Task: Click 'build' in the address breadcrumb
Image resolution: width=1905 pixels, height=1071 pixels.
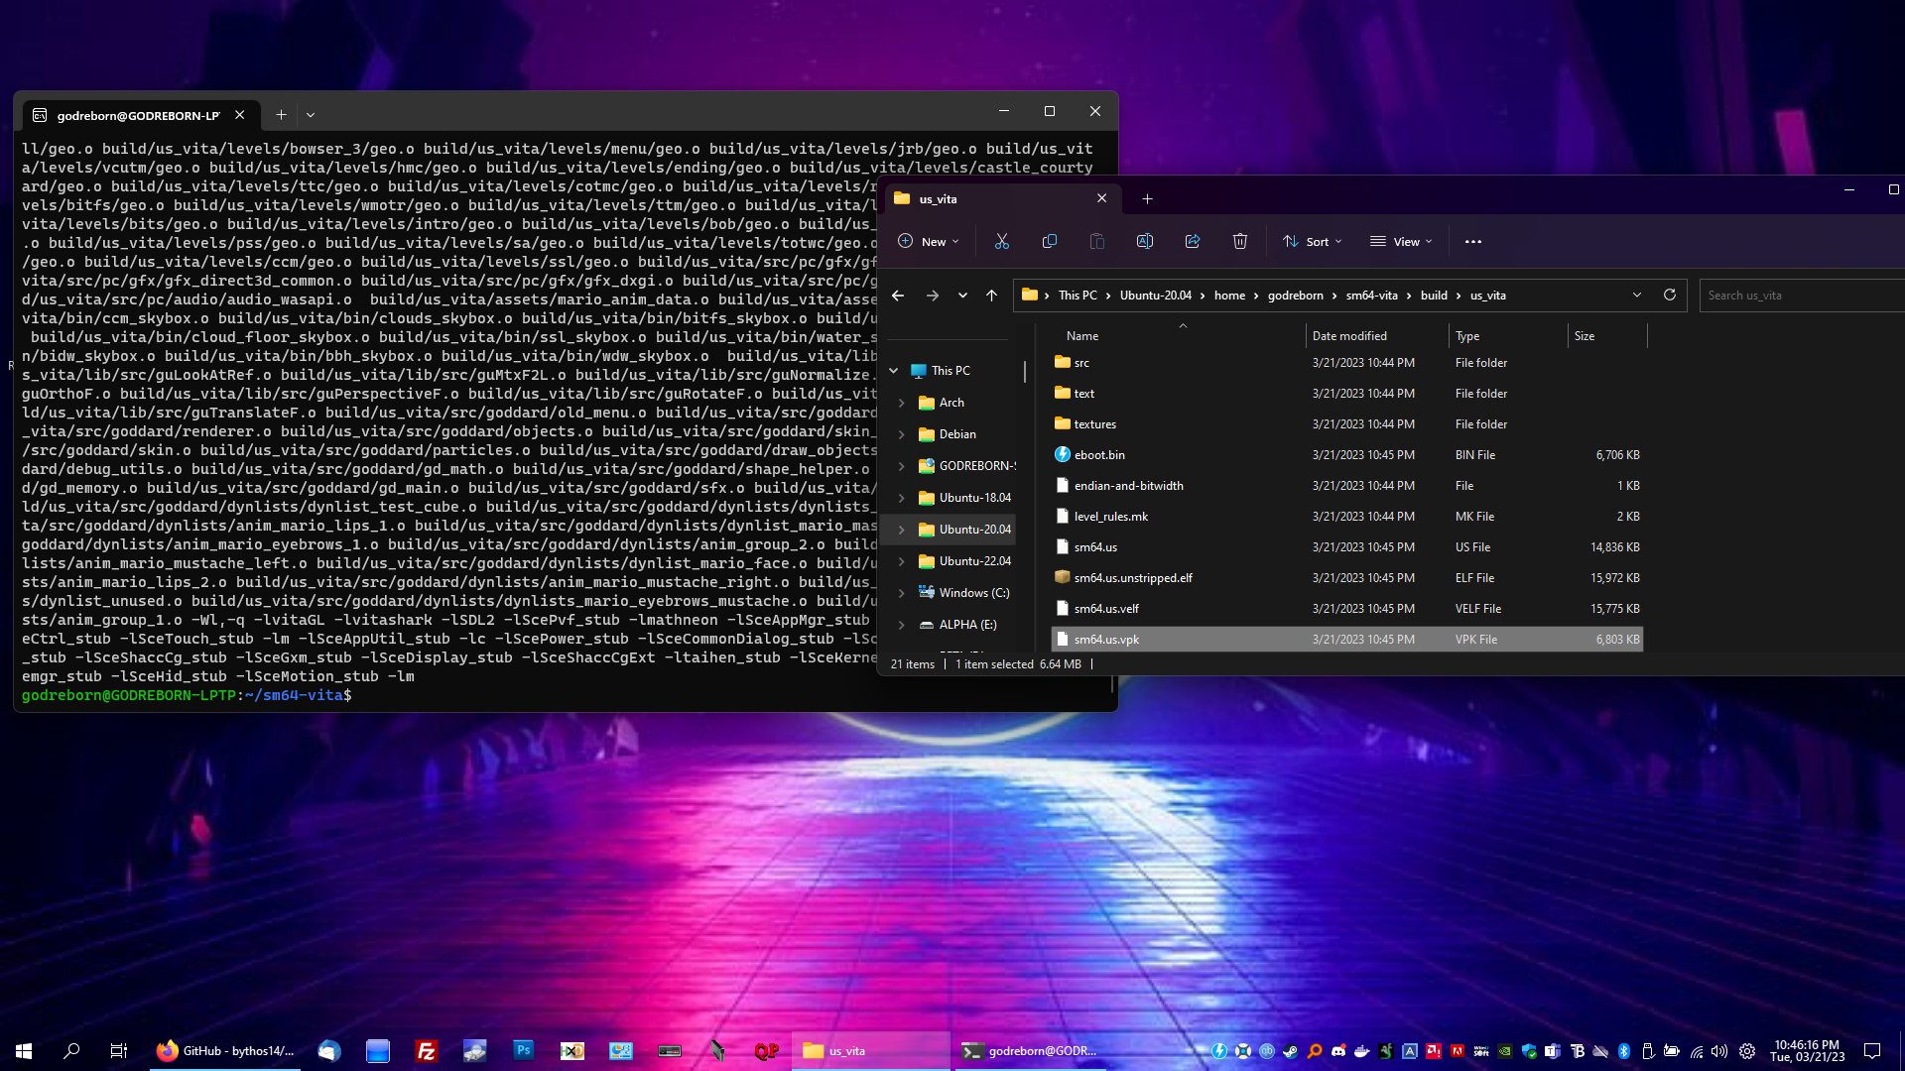Action: pyautogui.click(x=1434, y=296)
